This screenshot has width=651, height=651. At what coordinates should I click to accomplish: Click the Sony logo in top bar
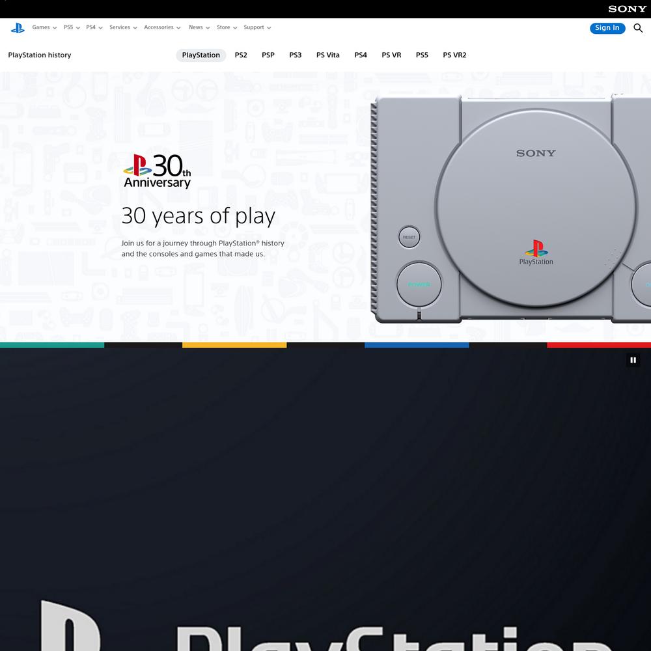click(x=627, y=8)
